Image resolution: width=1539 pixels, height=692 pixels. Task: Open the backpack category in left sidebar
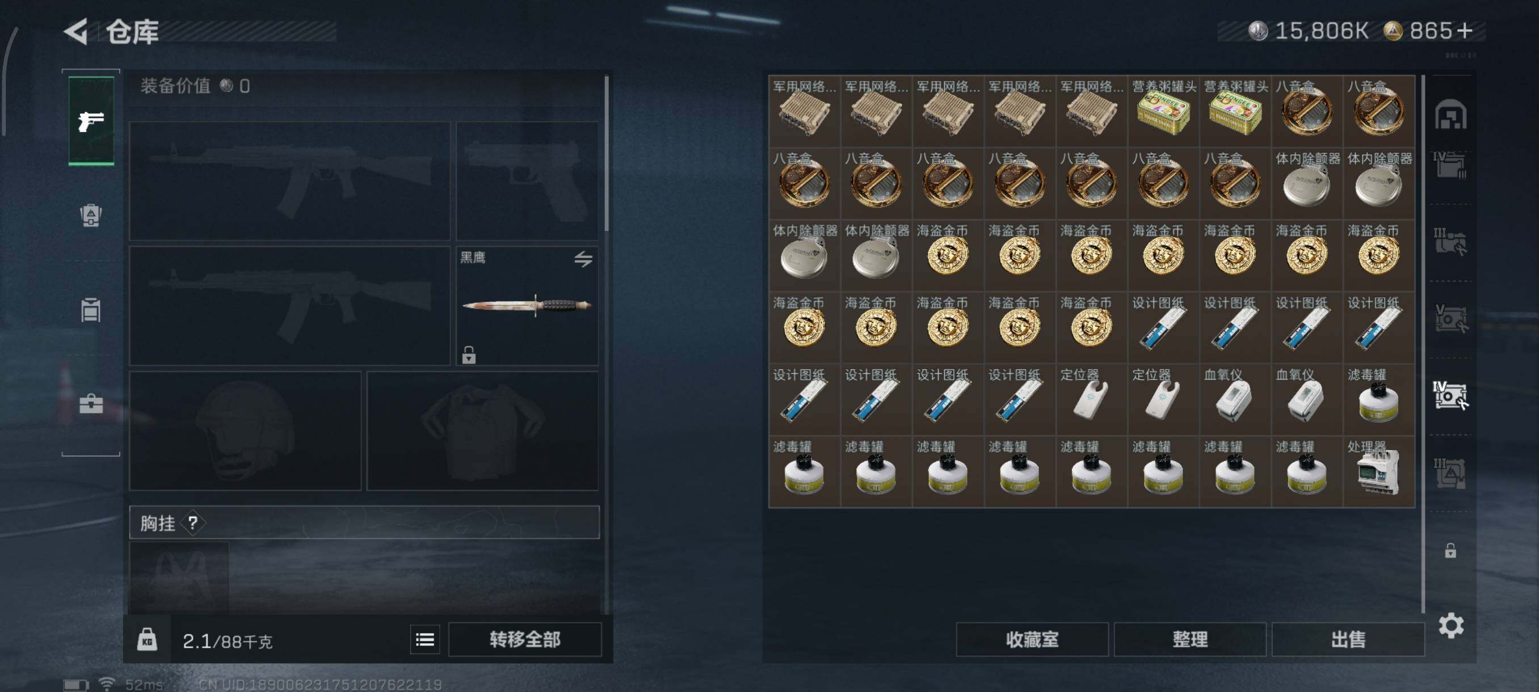click(x=91, y=216)
